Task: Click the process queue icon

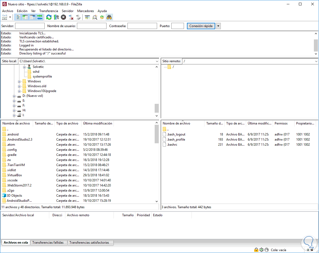Action: (56, 17)
